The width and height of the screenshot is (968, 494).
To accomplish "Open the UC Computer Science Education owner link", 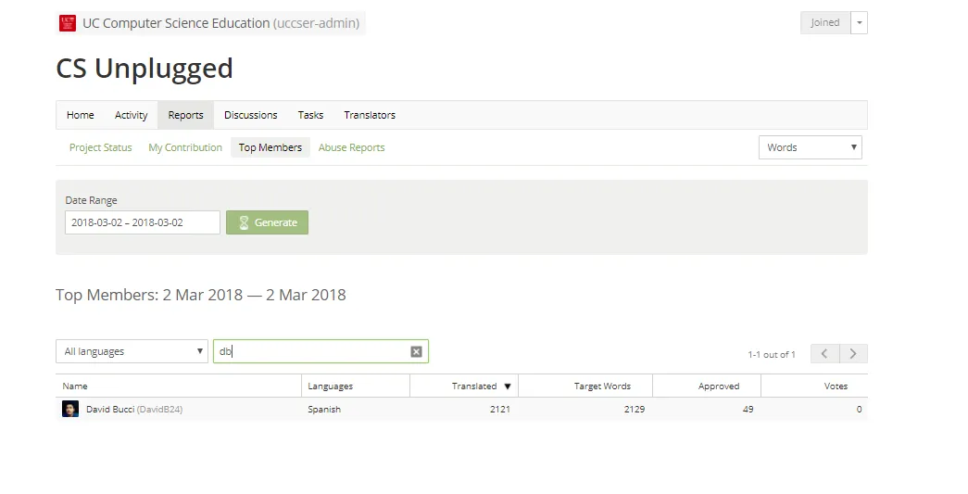I will [x=221, y=23].
